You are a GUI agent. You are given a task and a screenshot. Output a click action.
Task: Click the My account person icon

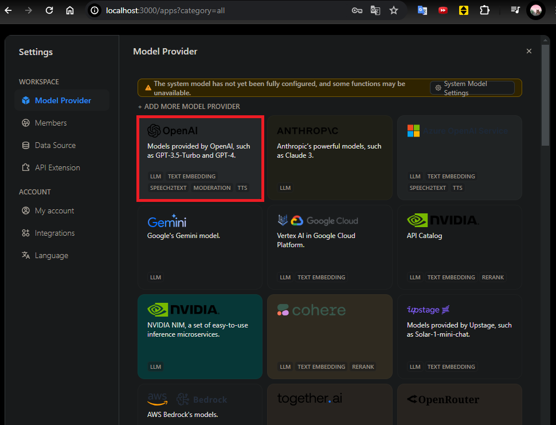click(x=26, y=210)
